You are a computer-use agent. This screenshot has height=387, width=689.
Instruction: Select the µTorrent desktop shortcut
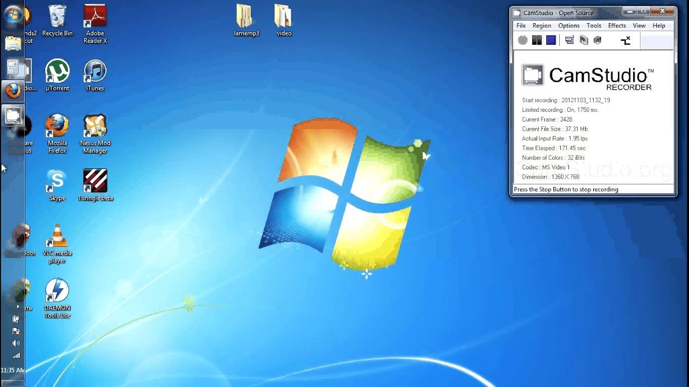point(57,75)
